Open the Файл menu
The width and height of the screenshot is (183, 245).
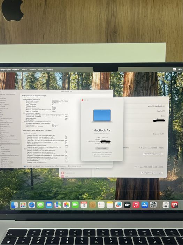pos(24,70)
